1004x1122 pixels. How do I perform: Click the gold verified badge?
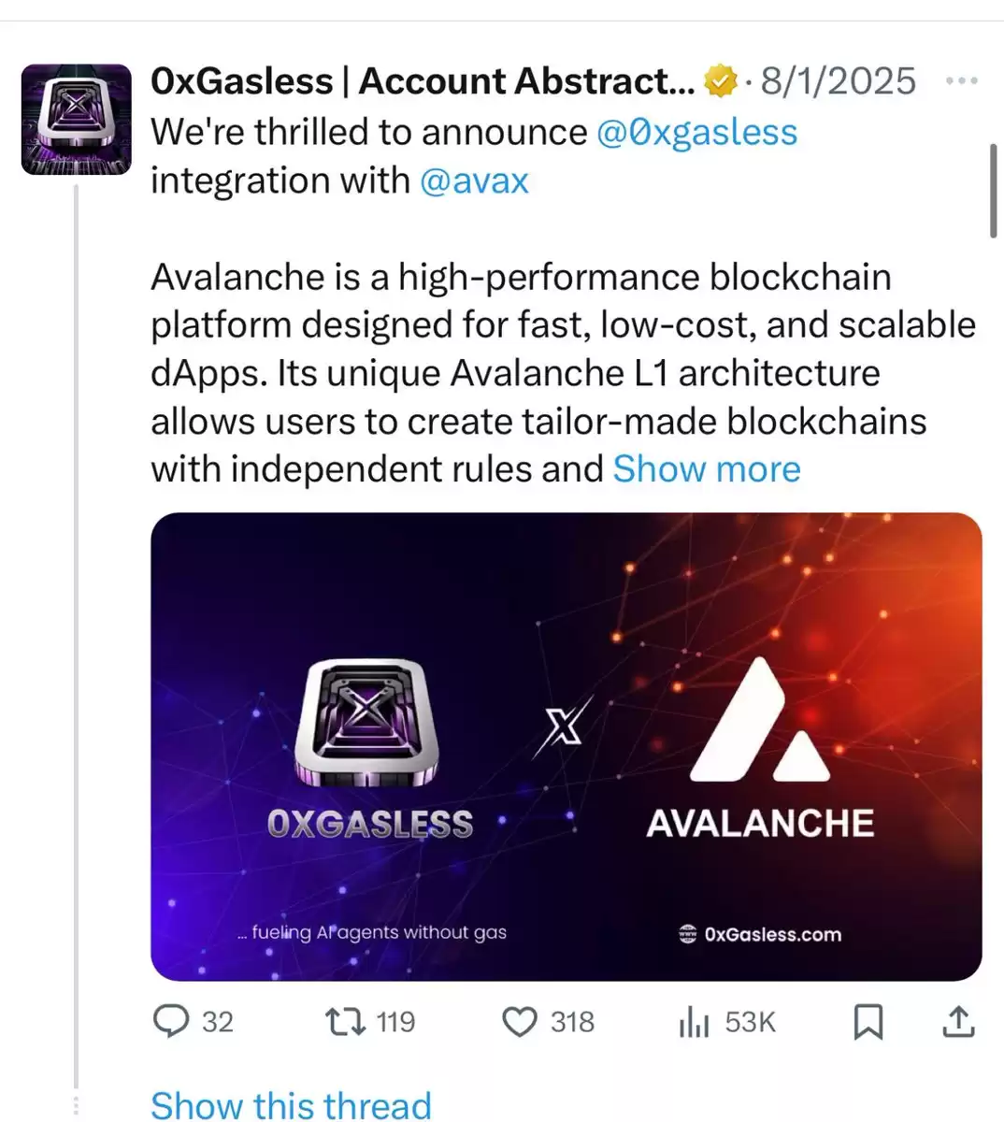pyautogui.click(x=720, y=81)
